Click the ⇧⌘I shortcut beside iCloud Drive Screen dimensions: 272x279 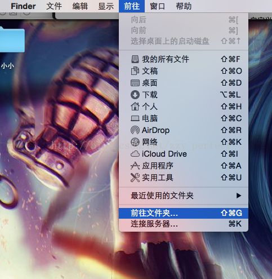[229, 154]
